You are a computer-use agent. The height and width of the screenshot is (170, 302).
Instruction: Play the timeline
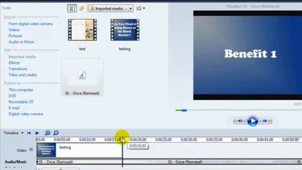(37, 133)
